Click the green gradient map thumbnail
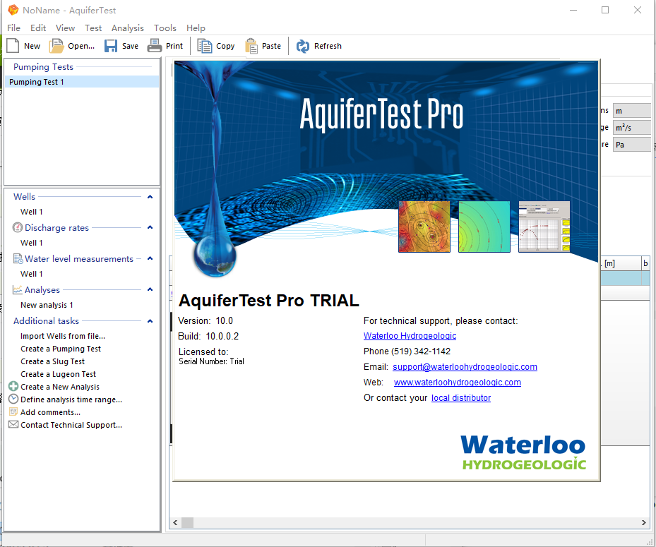Image resolution: width=656 pixels, height=547 pixels. coord(484,227)
